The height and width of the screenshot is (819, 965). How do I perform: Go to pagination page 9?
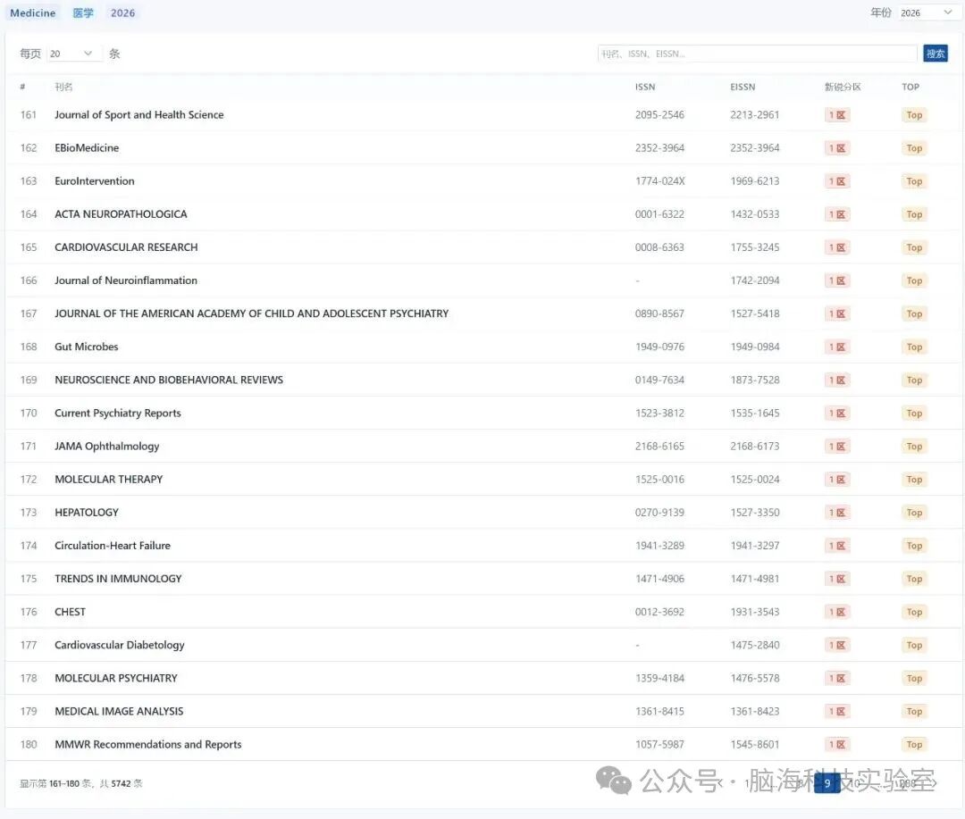[x=827, y=783]
